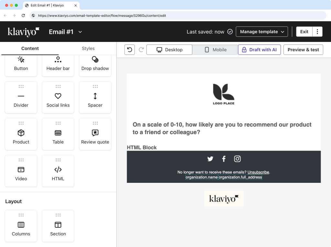Select the Product block

[21, 134]
